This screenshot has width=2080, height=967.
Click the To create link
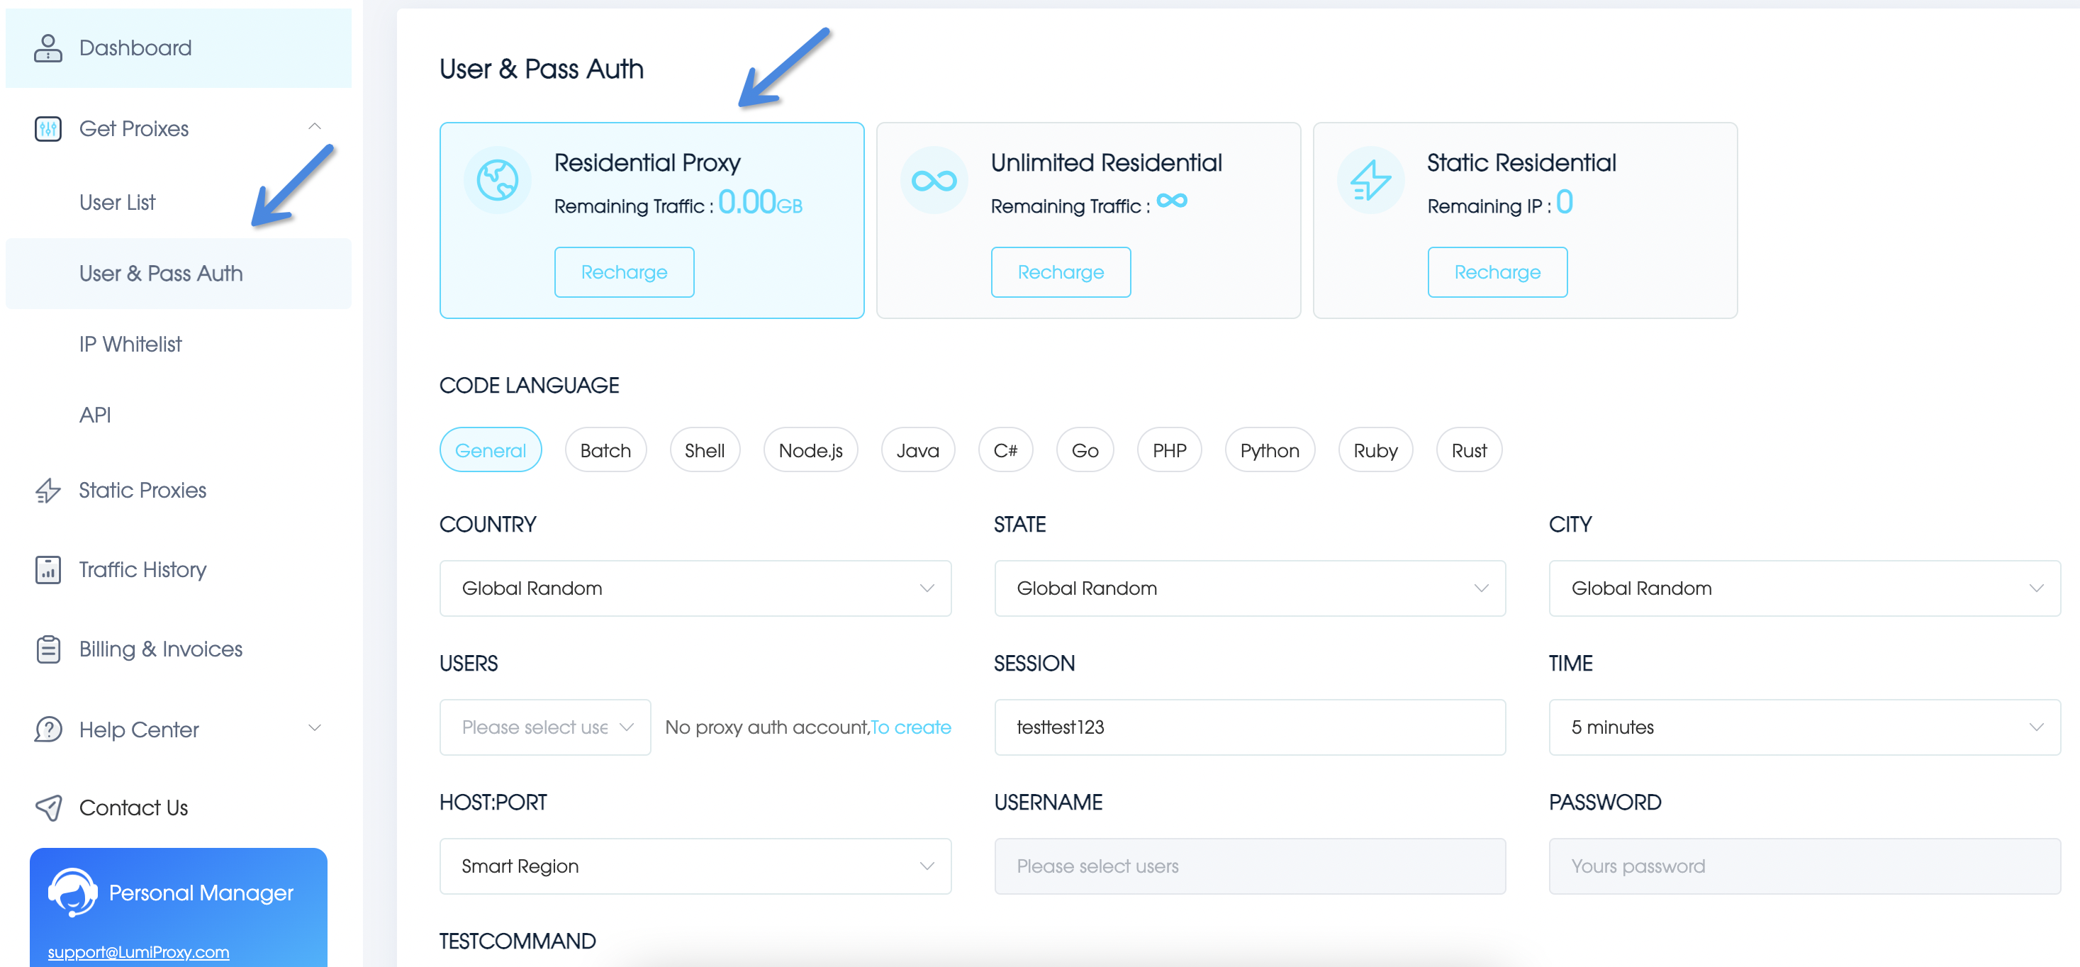911,727
